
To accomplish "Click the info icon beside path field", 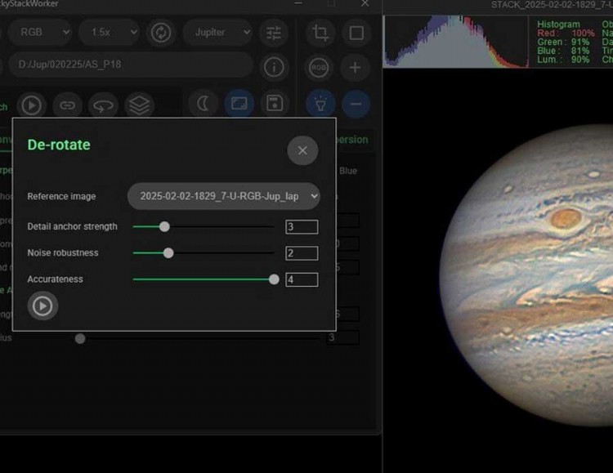I will point(275,66).
